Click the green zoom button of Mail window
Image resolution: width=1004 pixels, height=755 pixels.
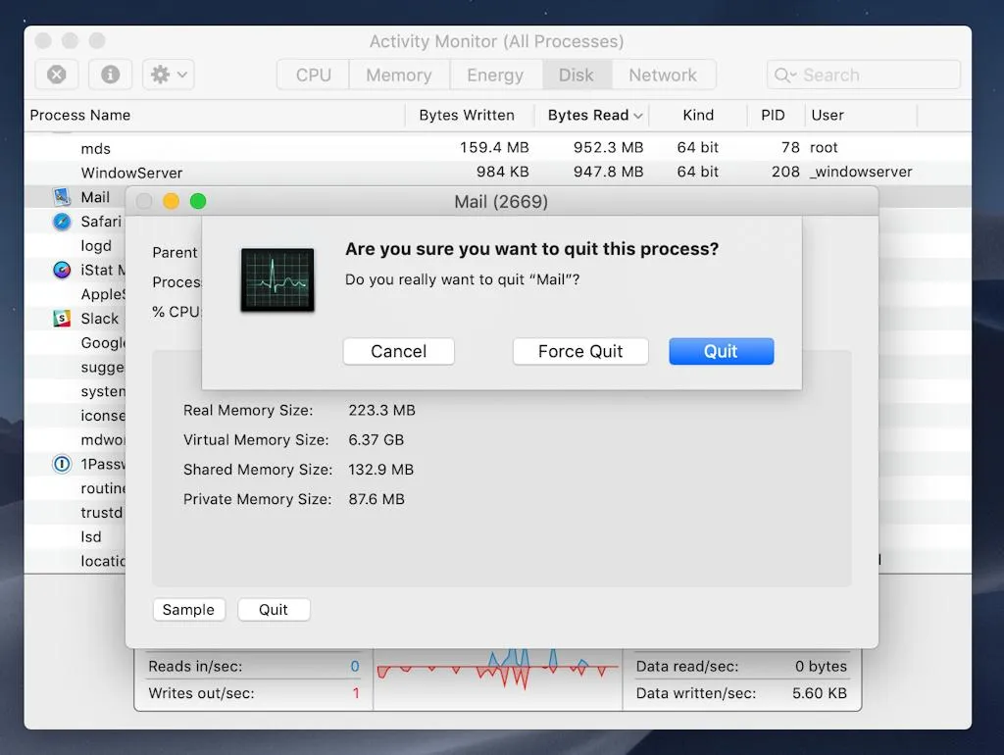click(x=198, y=202)
